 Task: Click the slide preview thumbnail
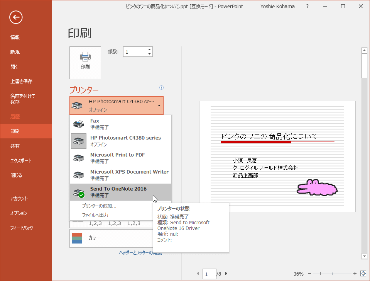pyautogui.click(x=277, y=157)
